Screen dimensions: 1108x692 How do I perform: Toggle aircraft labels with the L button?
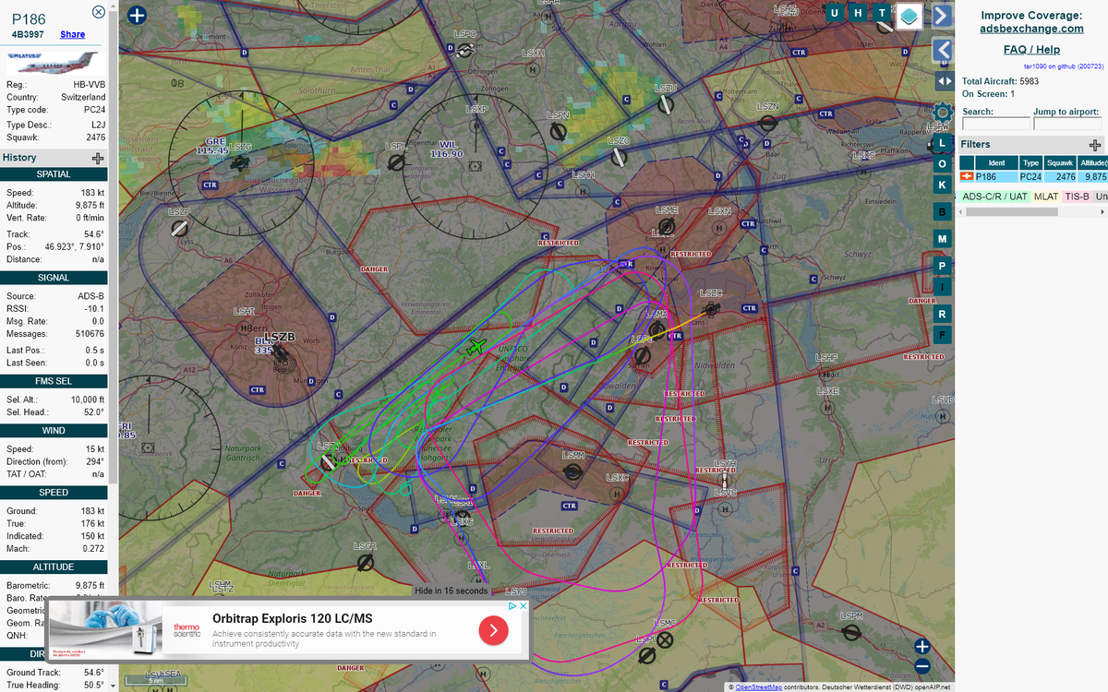click(x=941, y=144)
